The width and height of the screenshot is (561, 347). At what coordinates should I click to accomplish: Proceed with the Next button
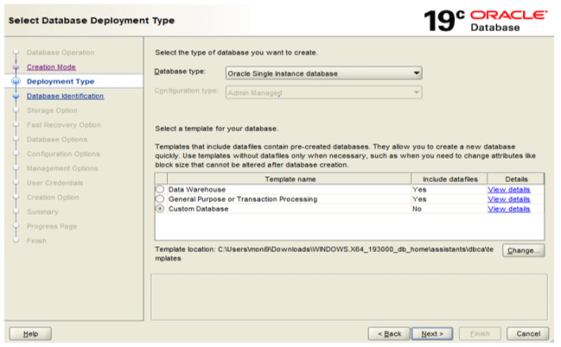(432, 333)
